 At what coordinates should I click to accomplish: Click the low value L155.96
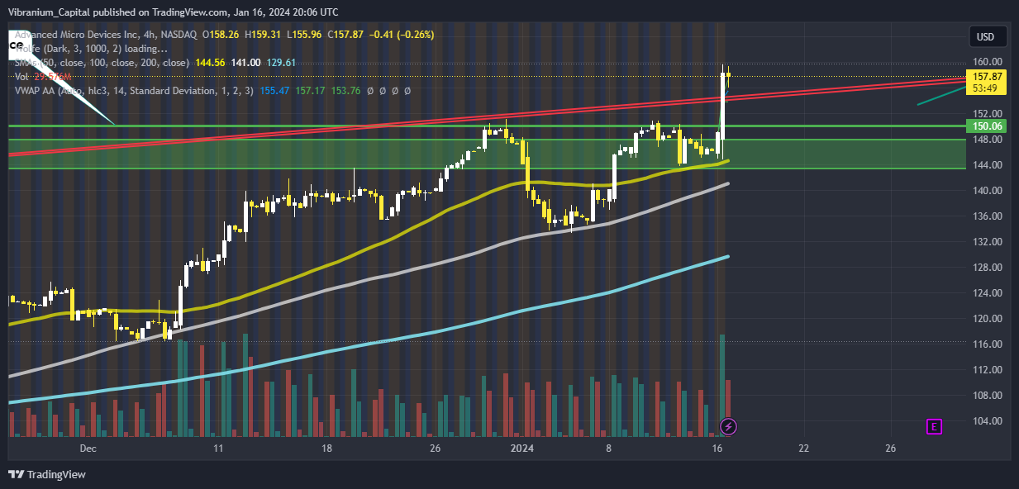click(306, 35)
